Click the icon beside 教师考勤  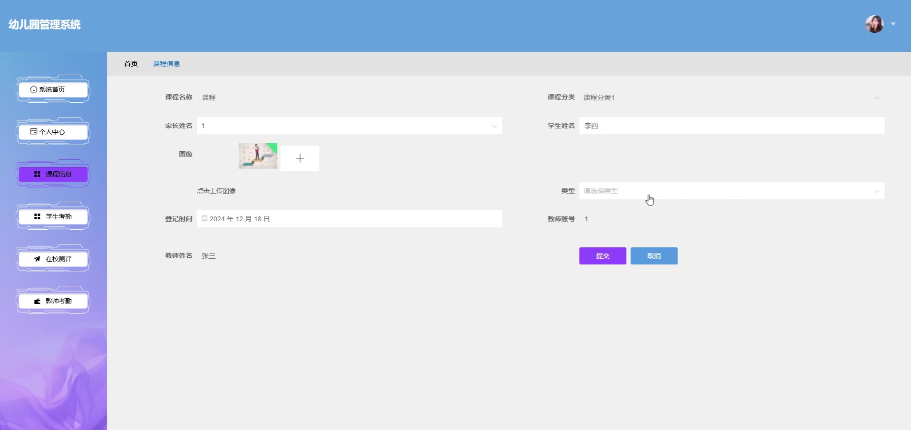point(37,301)
